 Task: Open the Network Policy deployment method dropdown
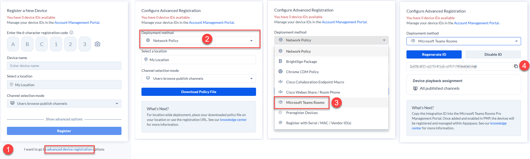(x=198, y=41)
